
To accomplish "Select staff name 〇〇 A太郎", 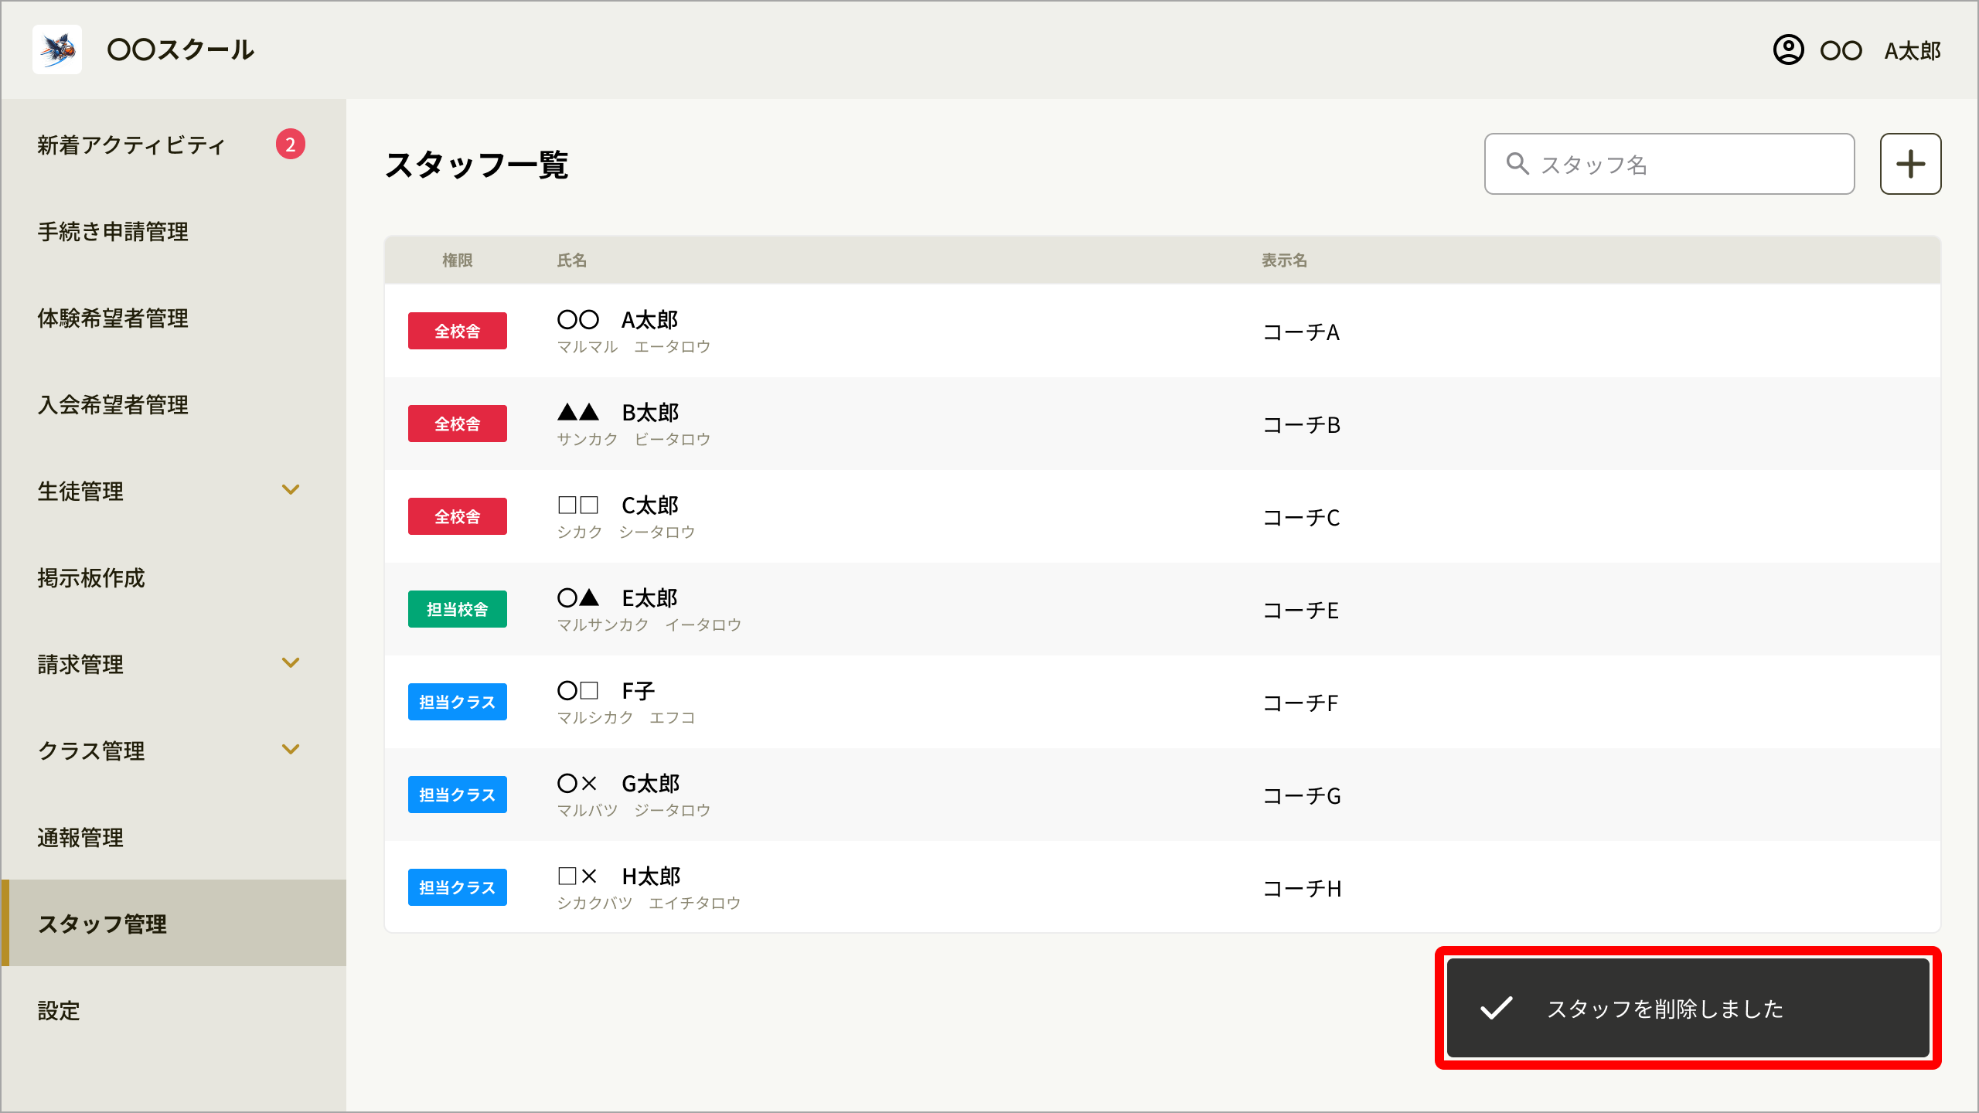I will (618, 320).
